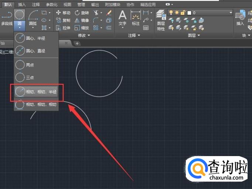Viewport: 252px width, 189px height.
Task: Select the Polyline (多段线) tool
Action: coord(7,18)
